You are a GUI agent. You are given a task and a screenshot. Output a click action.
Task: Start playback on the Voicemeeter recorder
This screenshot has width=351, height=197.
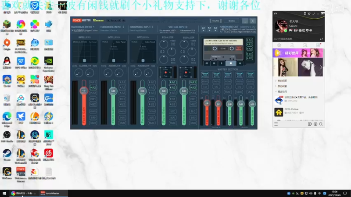point(222,63)
